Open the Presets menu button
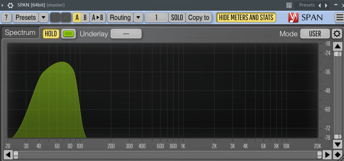Viewport: 344px width, 161px height. pos(26,18)
